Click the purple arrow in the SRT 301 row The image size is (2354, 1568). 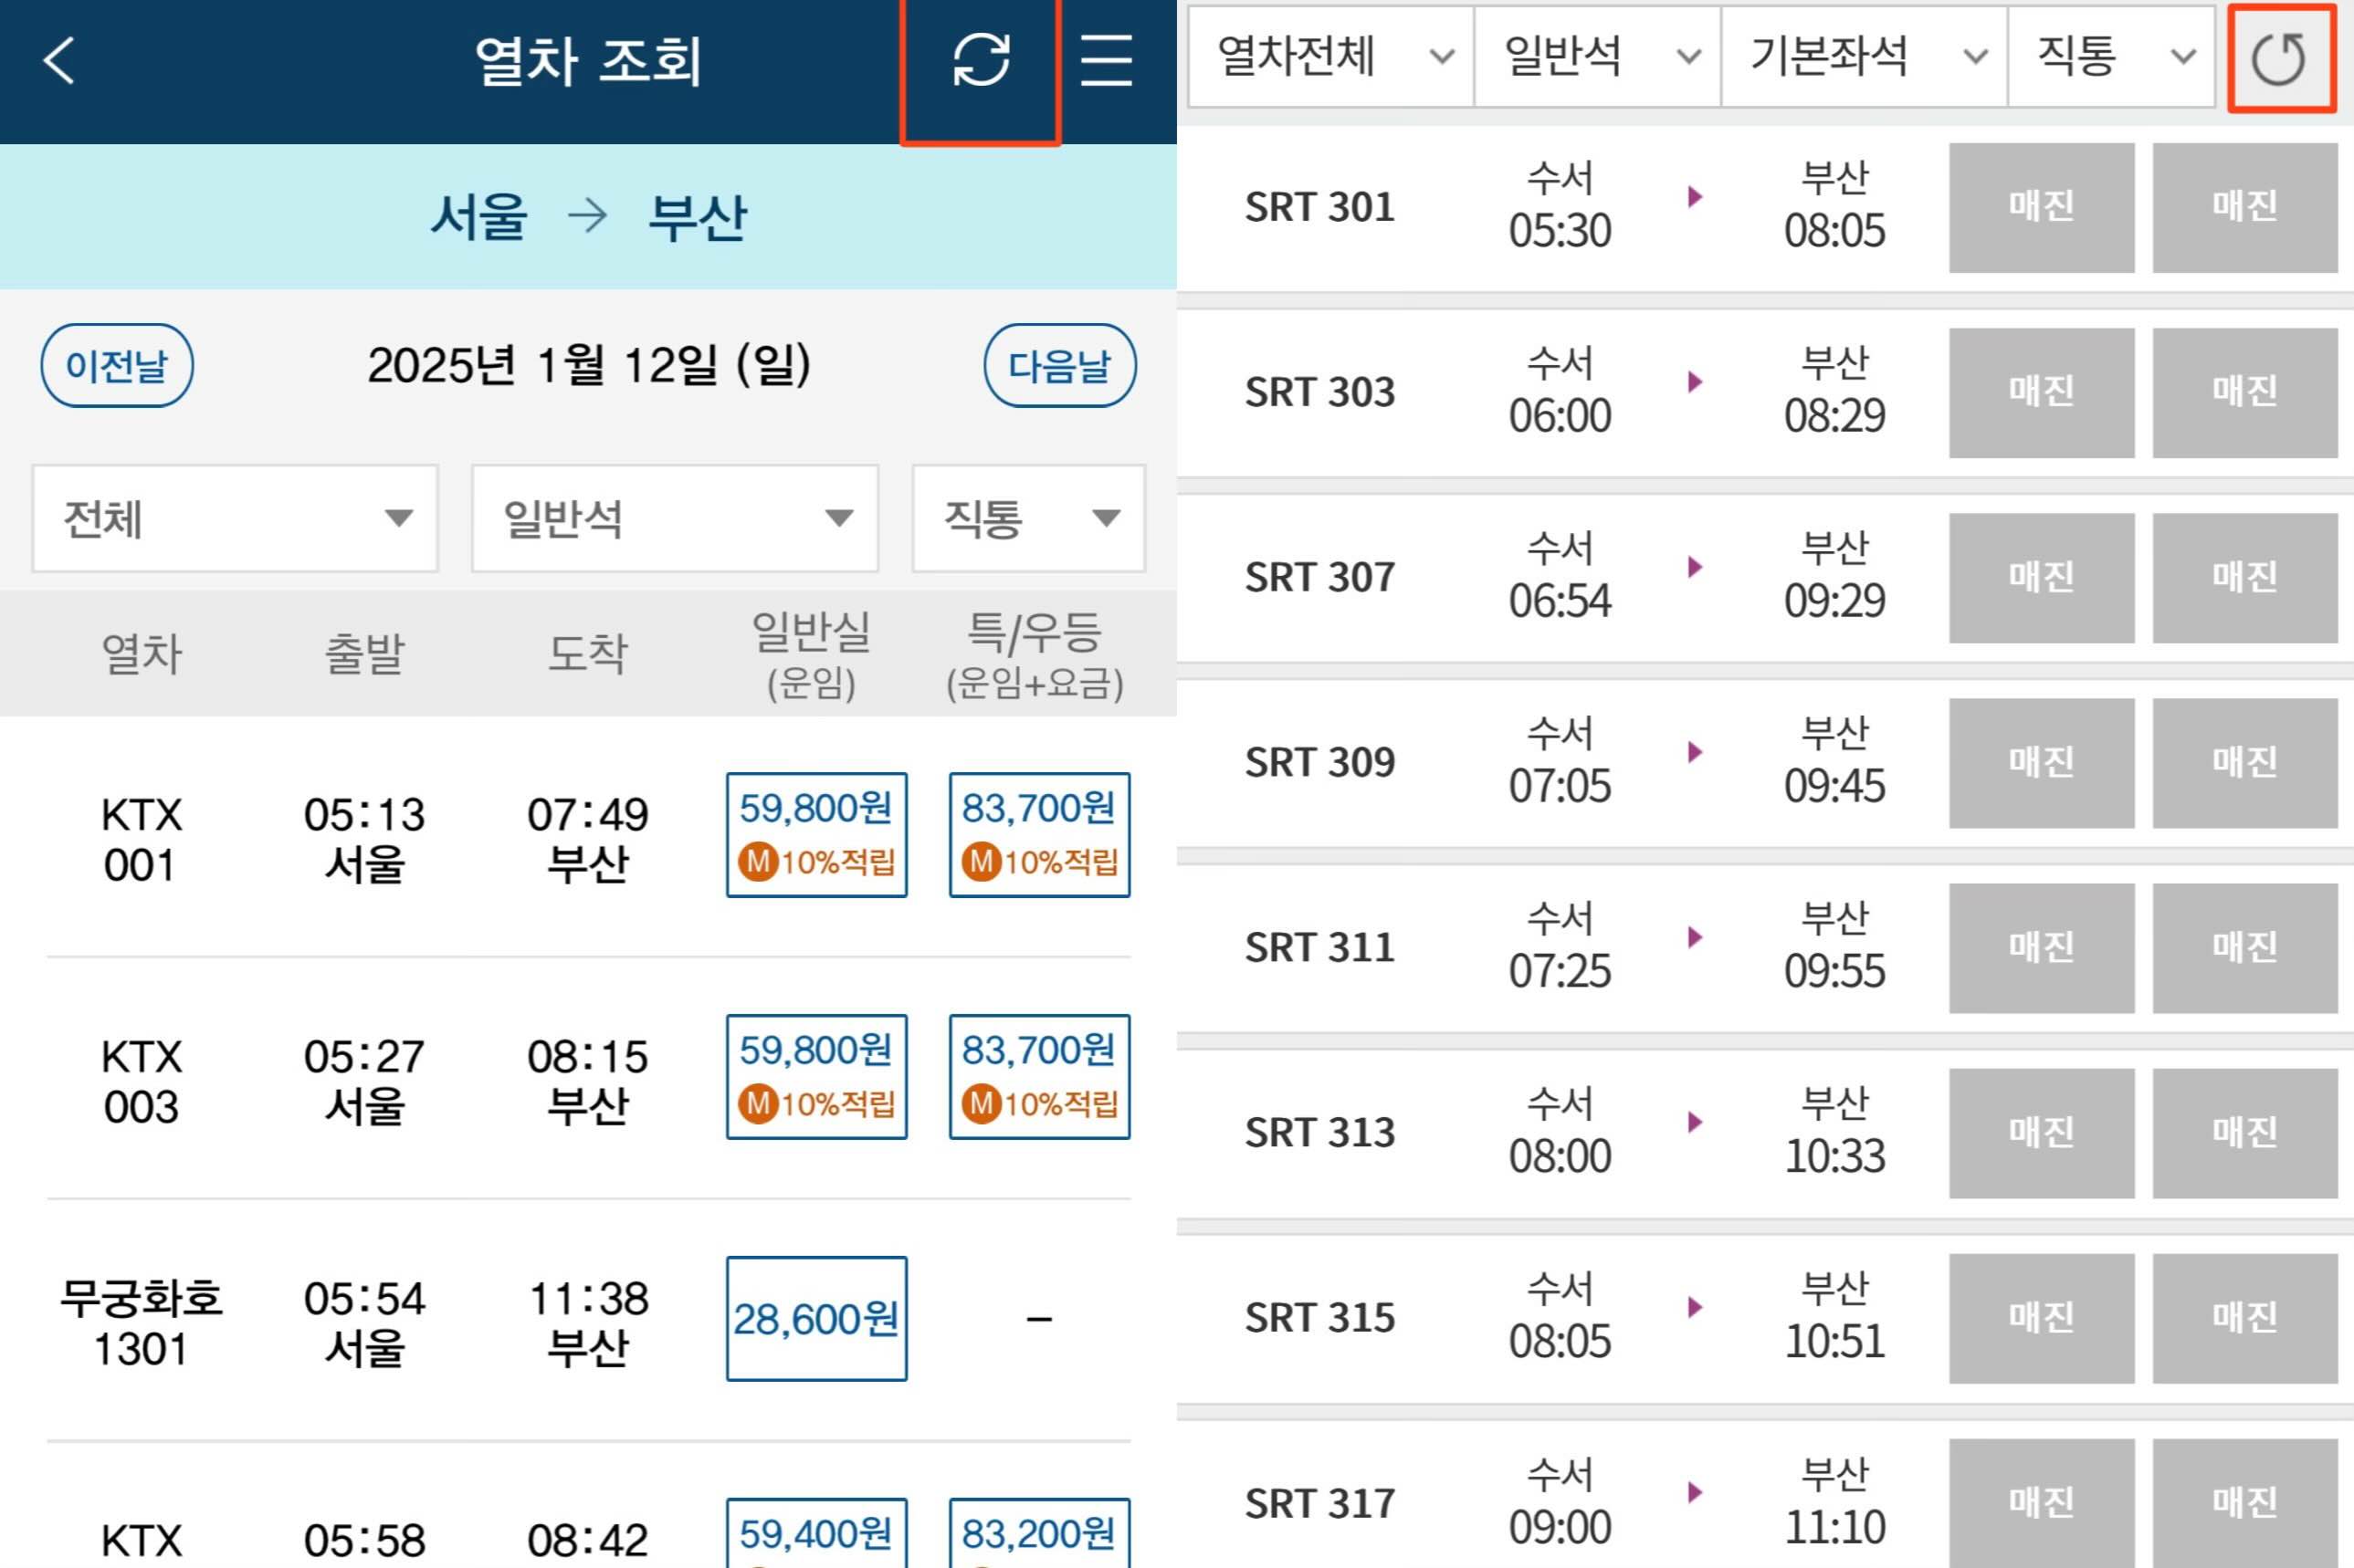point(1695,196)
